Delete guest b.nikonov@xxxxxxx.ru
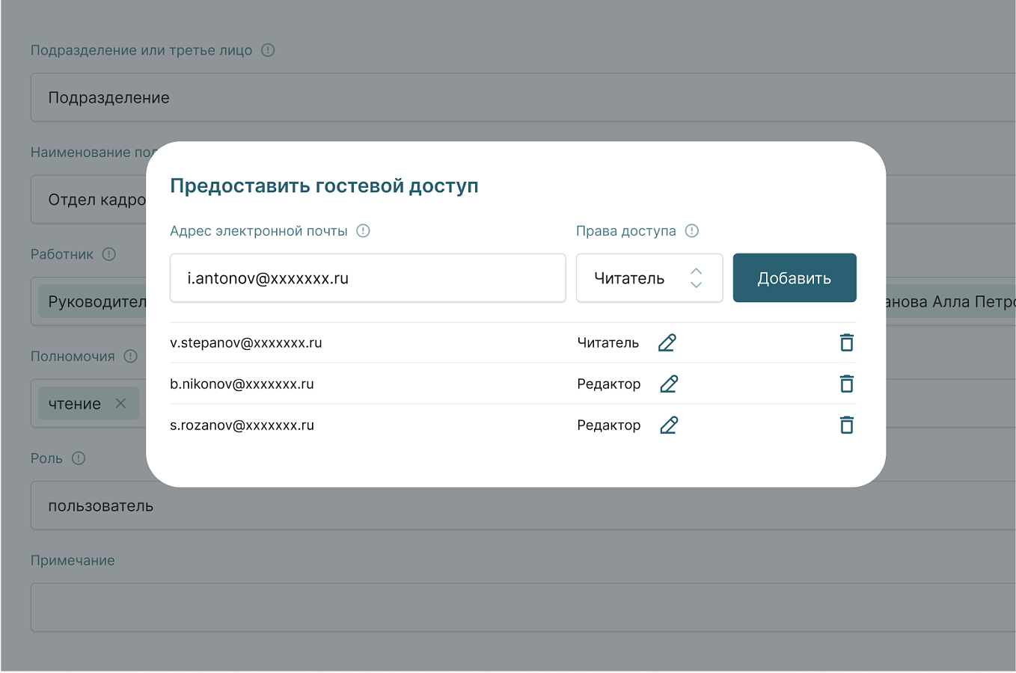The width and height of the screenshot is (1016, 673). (x=846, y=384)
